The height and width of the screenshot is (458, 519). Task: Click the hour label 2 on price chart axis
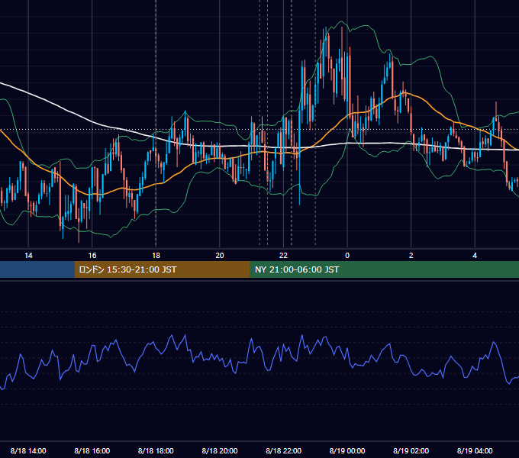411,256
